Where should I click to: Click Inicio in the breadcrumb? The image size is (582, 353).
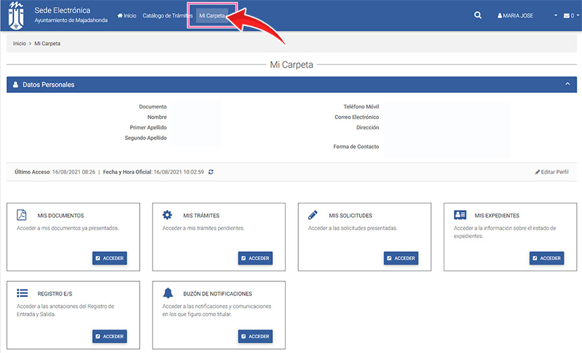pyautogui.click(x=19, y=43)
